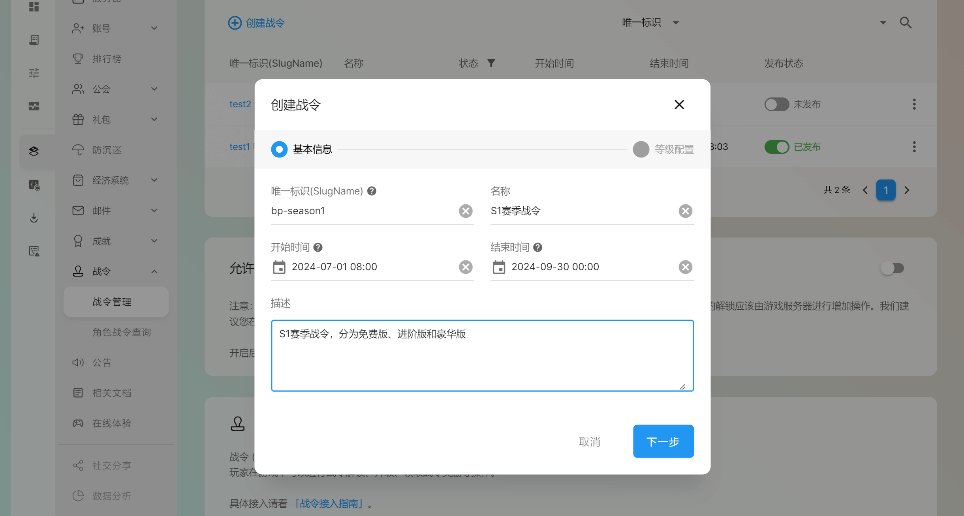Viewport: 964px width, 516px height.
Task: Open the 排行榜 sidebar menu item
Action: (107, 59)
